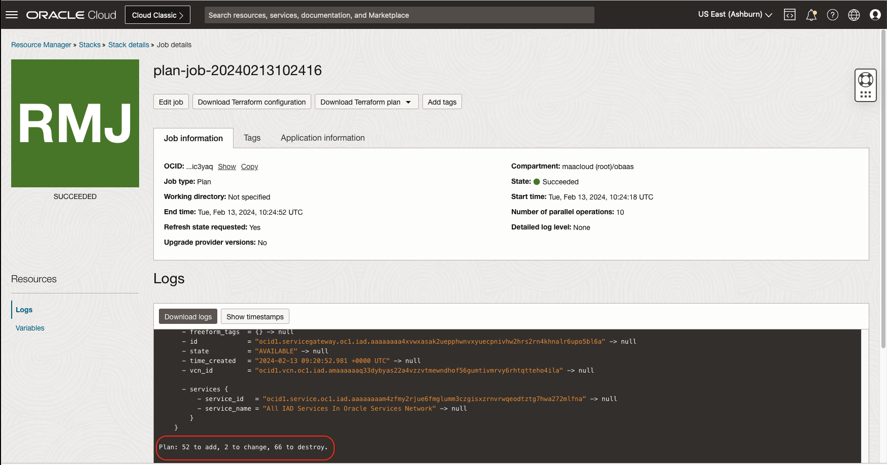Expand the US East (Ashburn) region selector
Viewport: 887px width, 465px height.
735,14
